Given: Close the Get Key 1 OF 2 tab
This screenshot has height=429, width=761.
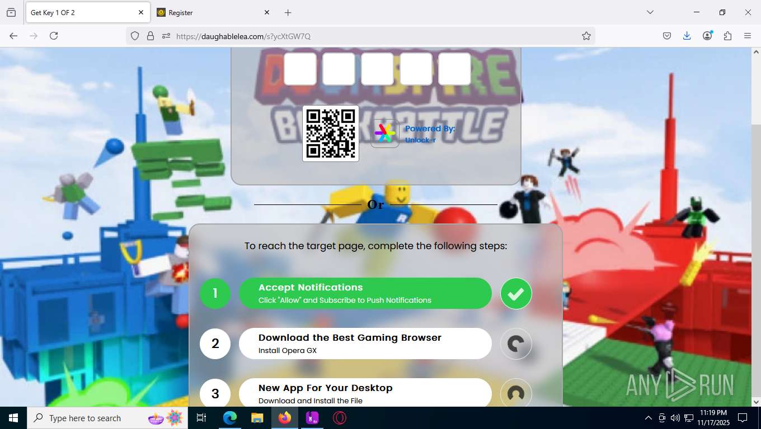Looking at the screenshot, I should click(141, 12).
